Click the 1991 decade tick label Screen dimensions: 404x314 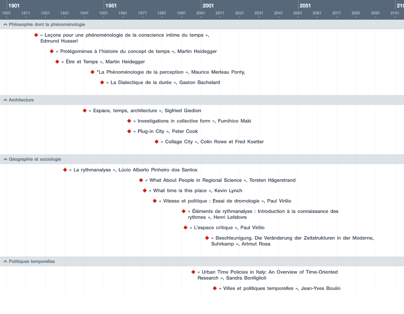click(181, 13)
